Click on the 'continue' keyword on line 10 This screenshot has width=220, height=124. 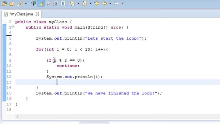67,66
